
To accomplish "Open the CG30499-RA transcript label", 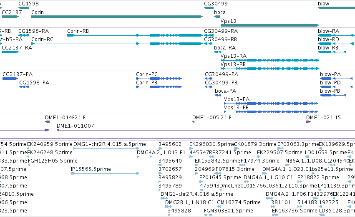I will pos(221,31).
